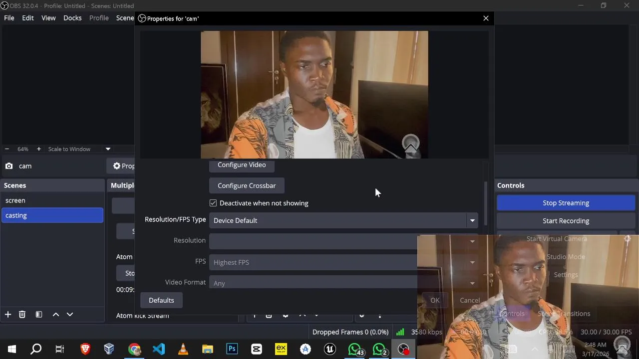
Task: Click the camera icon beside cam source
Action: pyautogui.click(x=9, y=166)
